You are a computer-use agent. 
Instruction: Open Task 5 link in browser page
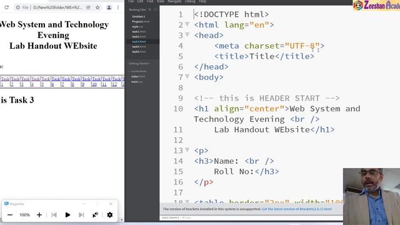[x=46, y=81]
